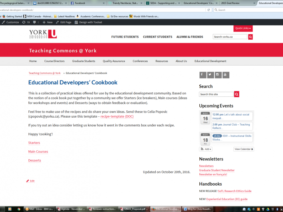
Task: Expand the Quick Links dropdown
Action: (243, 28)
